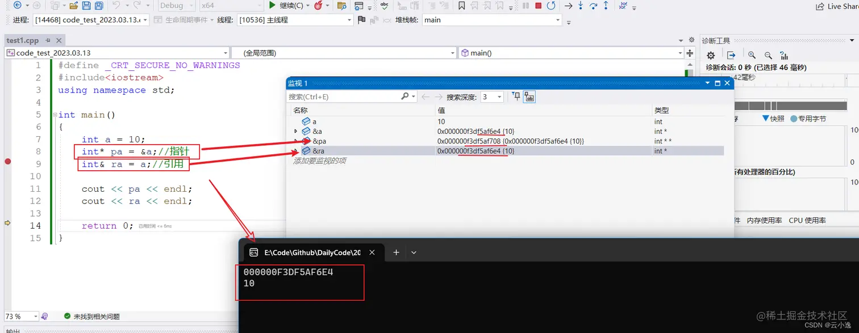Click the Navigate Backward arrow icon
The width and height of the screenshot is (859, 333).
17,6
